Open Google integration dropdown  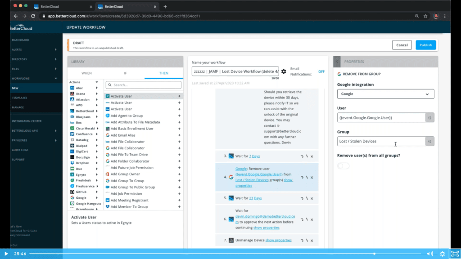click(385, 94)
